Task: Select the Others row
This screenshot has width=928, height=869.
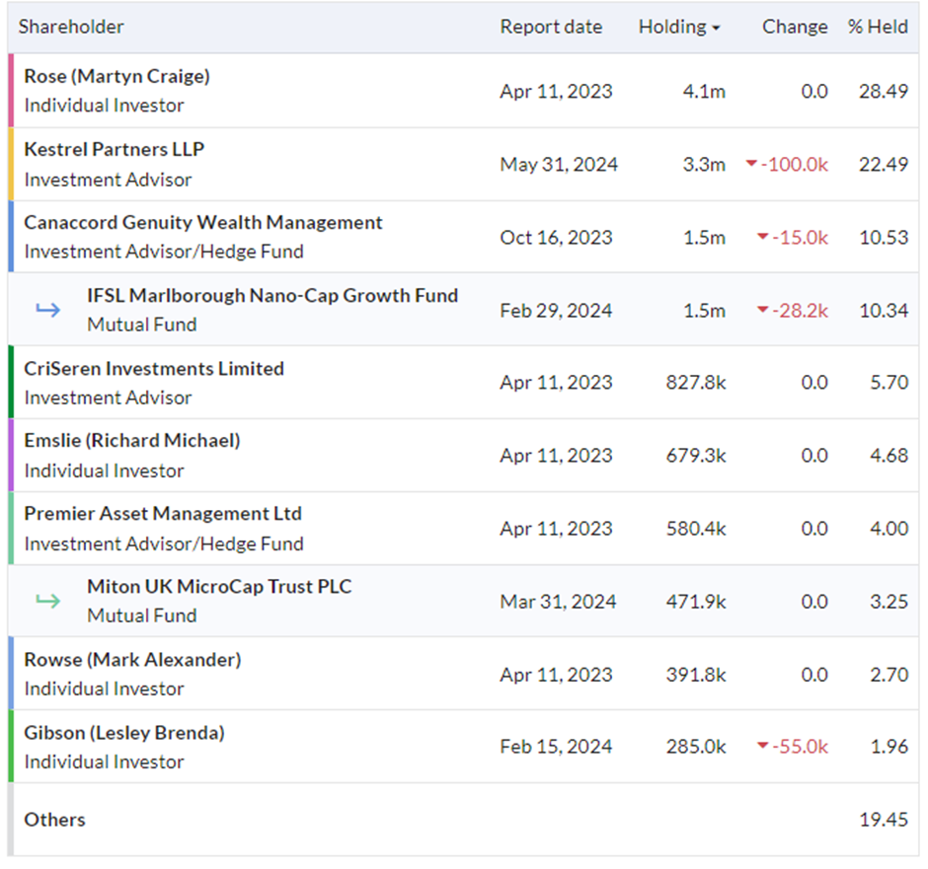Action: 463,820
